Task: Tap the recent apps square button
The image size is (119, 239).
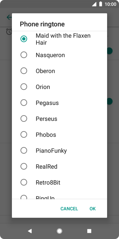Action: [89, 231]
